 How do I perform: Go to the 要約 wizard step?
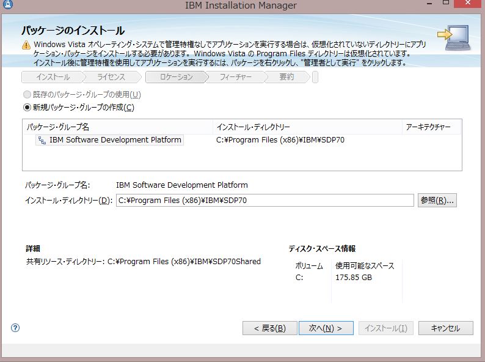[286, 77]
